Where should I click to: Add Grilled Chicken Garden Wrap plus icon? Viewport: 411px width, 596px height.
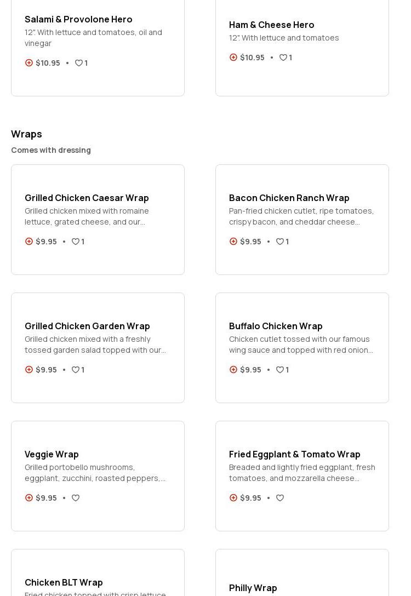29,370
